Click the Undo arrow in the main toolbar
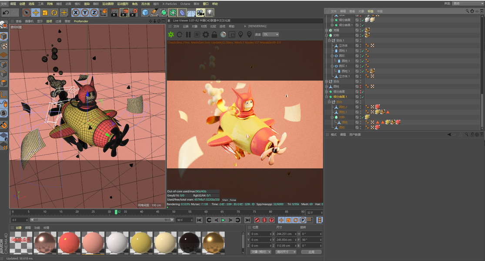This screenshot has height=261, width=485. pos(6,13)
